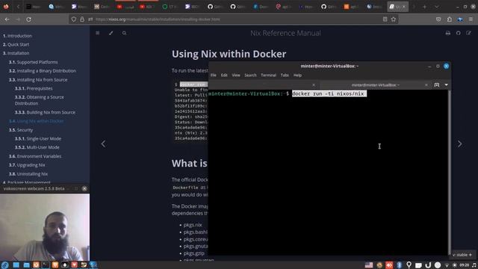This screenshot has height=269, width=478.
Task: Open the View menu in terminal
Action: click(236, 75)
